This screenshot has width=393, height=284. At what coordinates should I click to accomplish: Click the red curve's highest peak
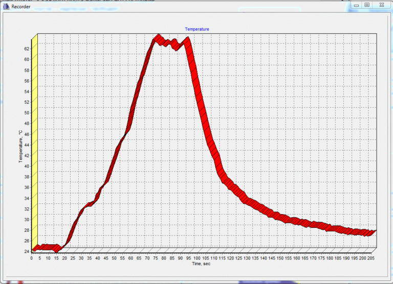pos(158,38)
